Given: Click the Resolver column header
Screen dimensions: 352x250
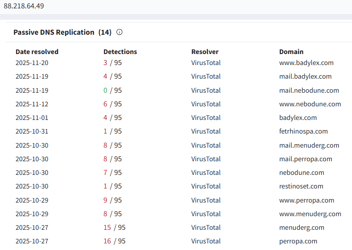Looking at the screenshot, I should (205, 52).
